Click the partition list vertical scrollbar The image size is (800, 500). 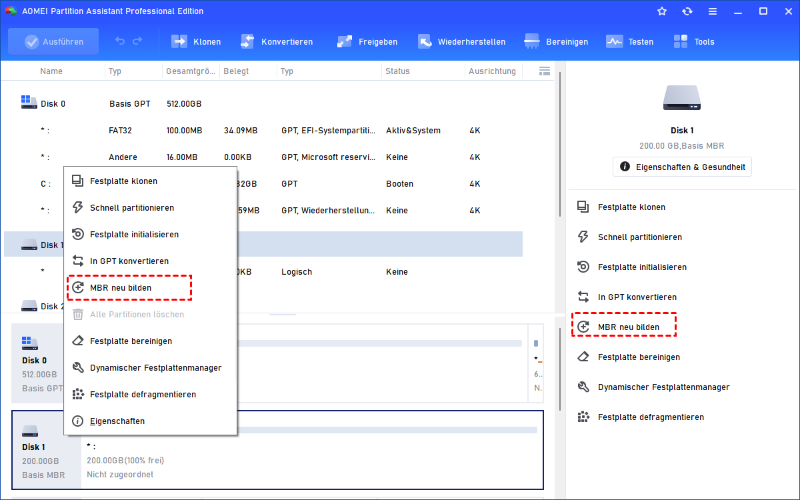559,143
